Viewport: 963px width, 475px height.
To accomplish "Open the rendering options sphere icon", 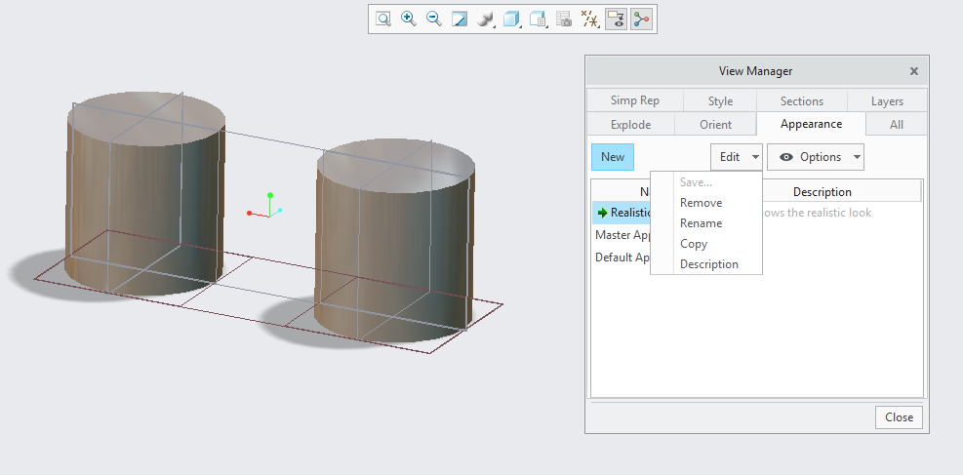I will [x=485, y=19].
